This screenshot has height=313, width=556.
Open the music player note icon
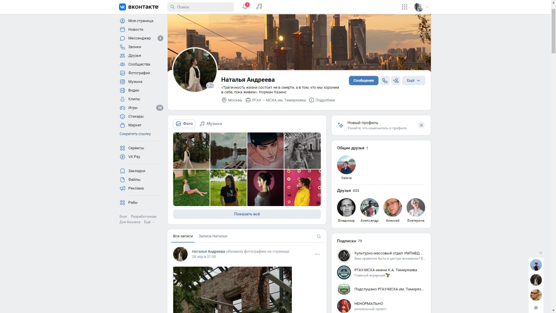pyautogui.click(x=259, y=7)
